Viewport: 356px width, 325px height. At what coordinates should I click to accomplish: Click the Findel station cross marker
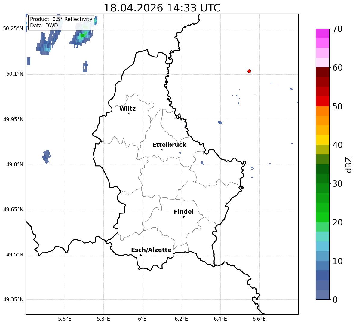pos(183,217)
